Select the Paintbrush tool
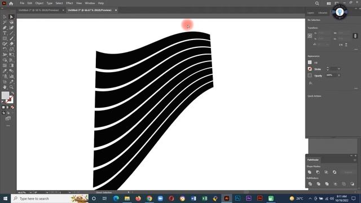The width and height of the screenshot is (361, 203). (11, 38)
